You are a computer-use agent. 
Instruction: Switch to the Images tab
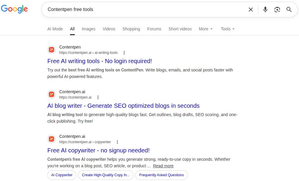(88, 29)
